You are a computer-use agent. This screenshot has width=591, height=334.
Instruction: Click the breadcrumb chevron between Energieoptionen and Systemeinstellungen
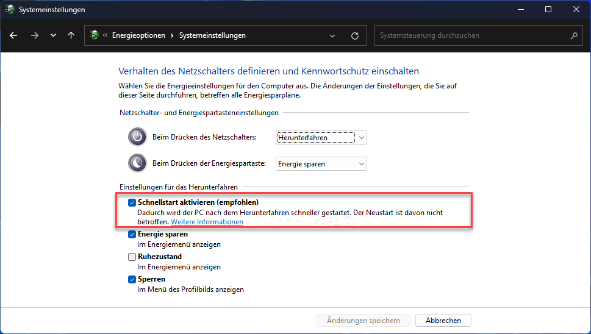pos(172,36)
